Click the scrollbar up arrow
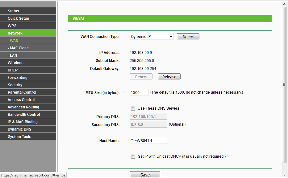The image size is (288, 178). pos(284,4)
